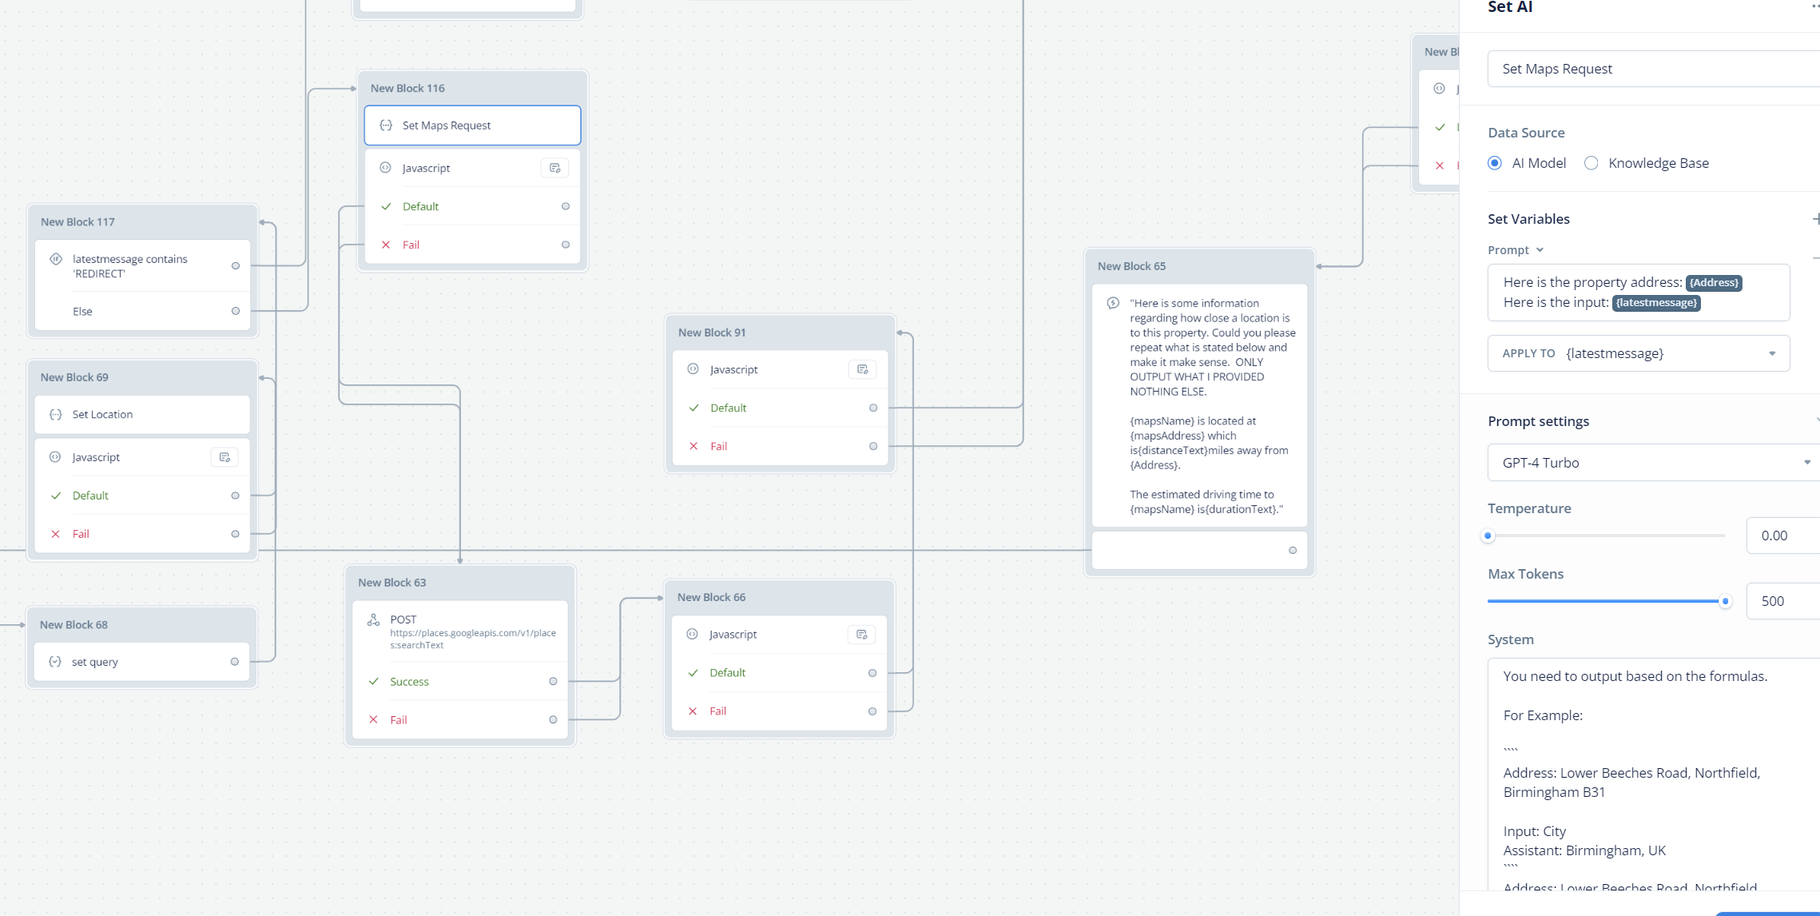Screen dimensions: 1820x916
Task: Click Fail output port in Block 63
Action: pyautogui.click(x=553, y=720)
